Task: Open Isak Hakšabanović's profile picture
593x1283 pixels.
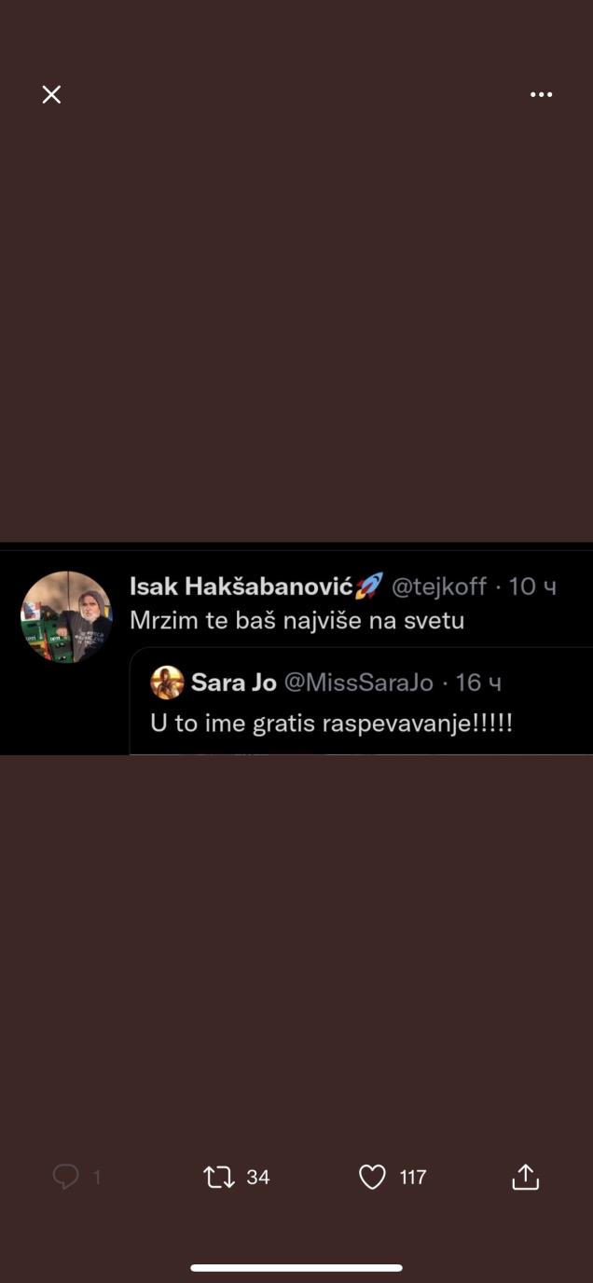Action: point(66,616)
